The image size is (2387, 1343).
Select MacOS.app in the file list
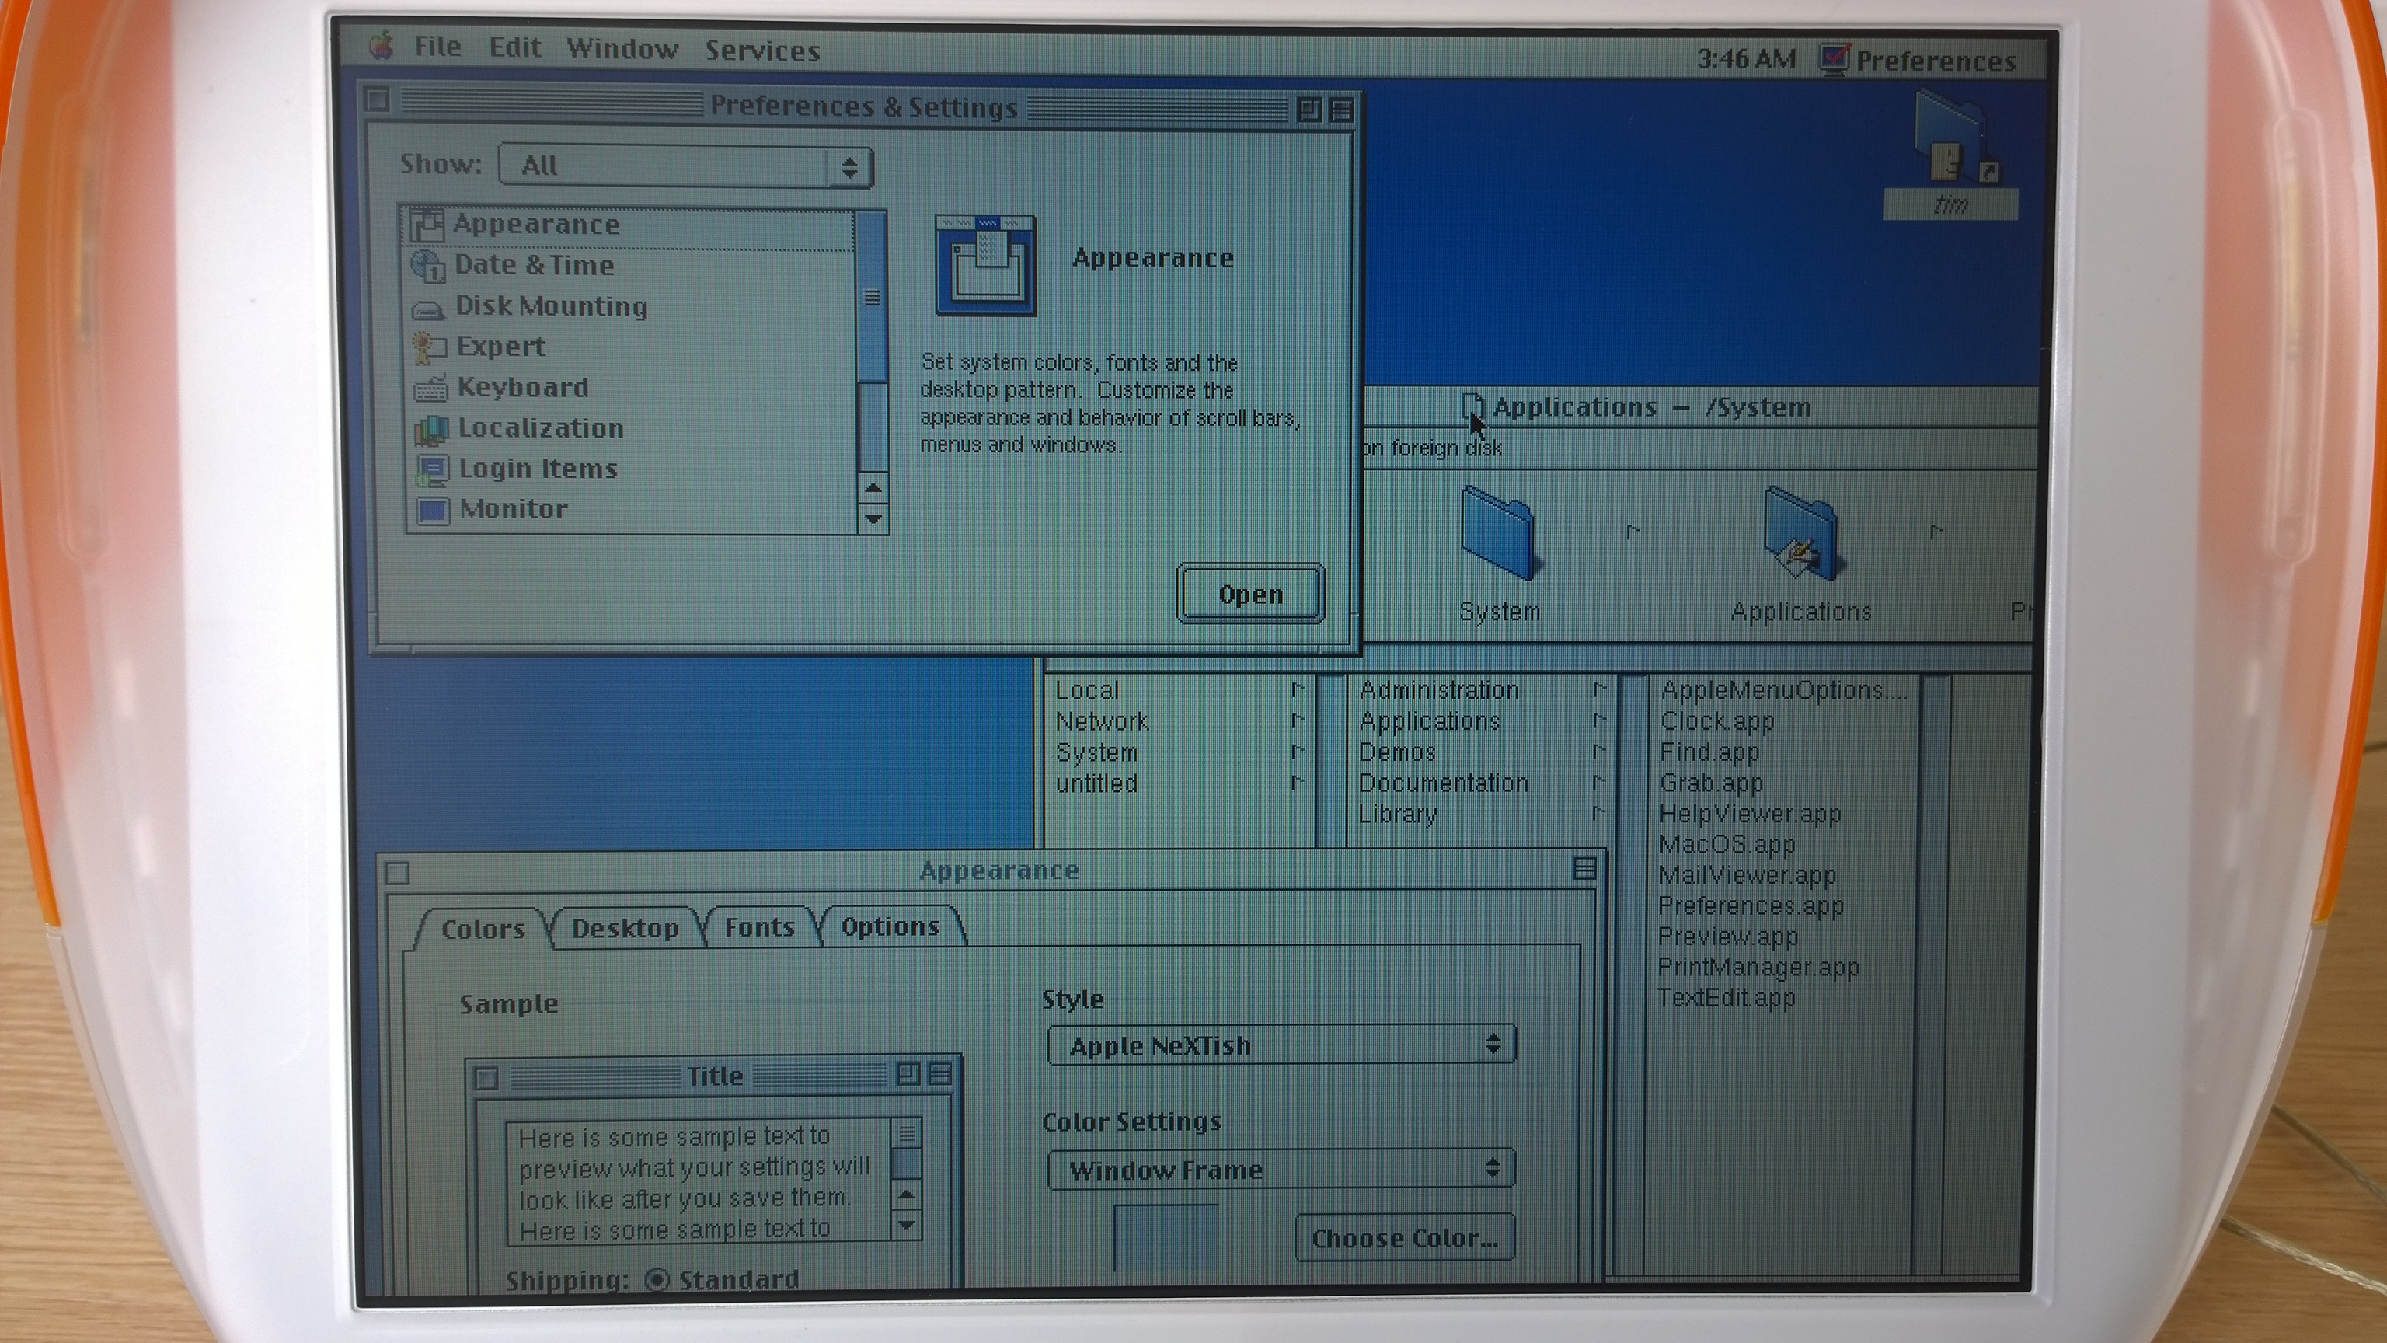1727,844
